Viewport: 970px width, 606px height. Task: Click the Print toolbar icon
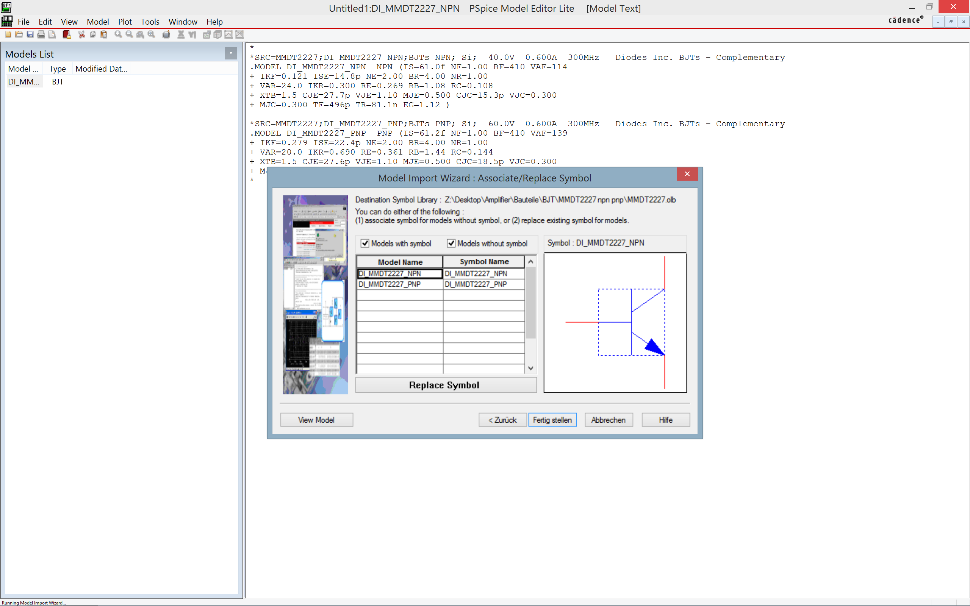[41, 34]
